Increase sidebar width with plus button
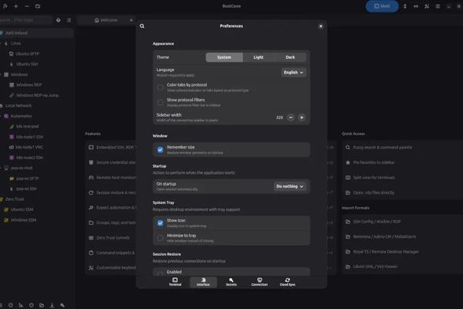463x309 pixels. coord(302,117)
